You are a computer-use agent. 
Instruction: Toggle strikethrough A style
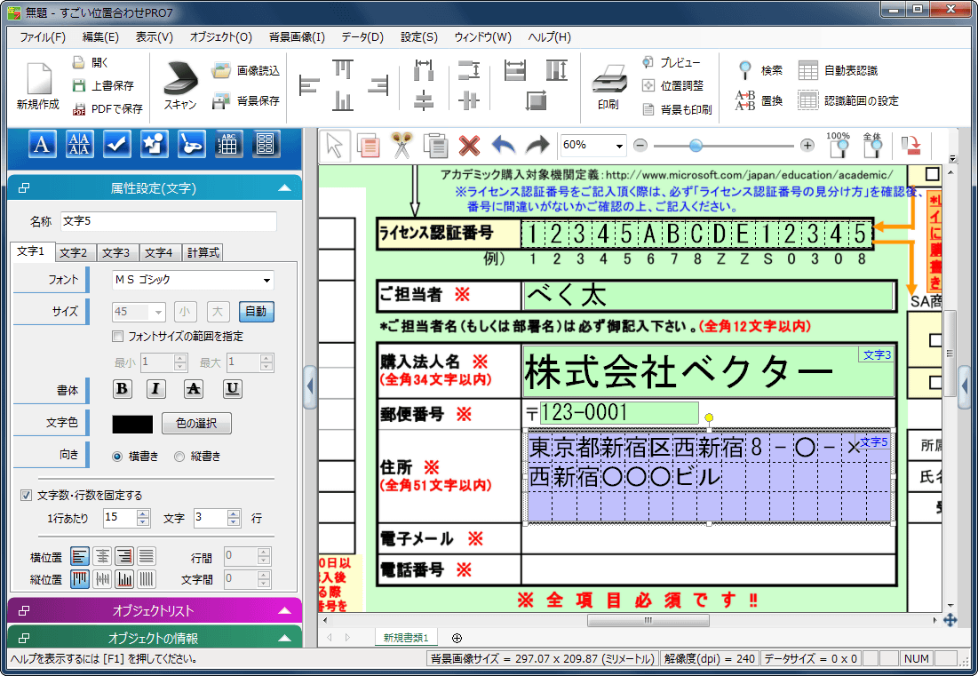[x=194, y=389]
